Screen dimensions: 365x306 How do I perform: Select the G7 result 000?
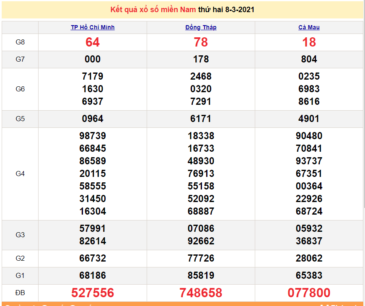[x=93, y=60]
